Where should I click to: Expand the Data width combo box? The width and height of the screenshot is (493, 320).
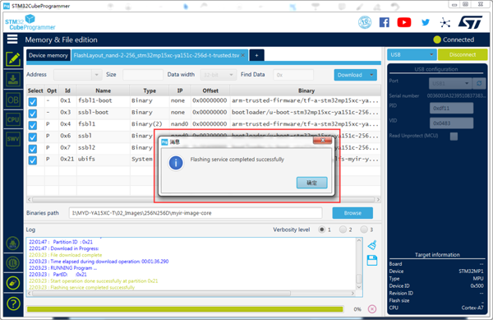[218, 75]
